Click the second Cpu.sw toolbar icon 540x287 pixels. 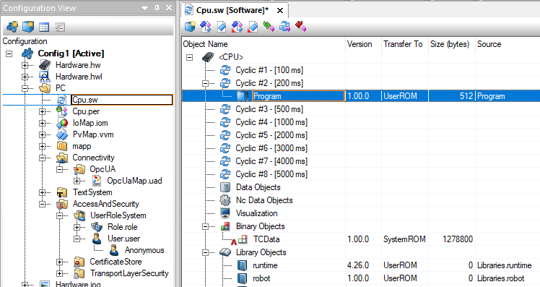(x=206, y=27)
